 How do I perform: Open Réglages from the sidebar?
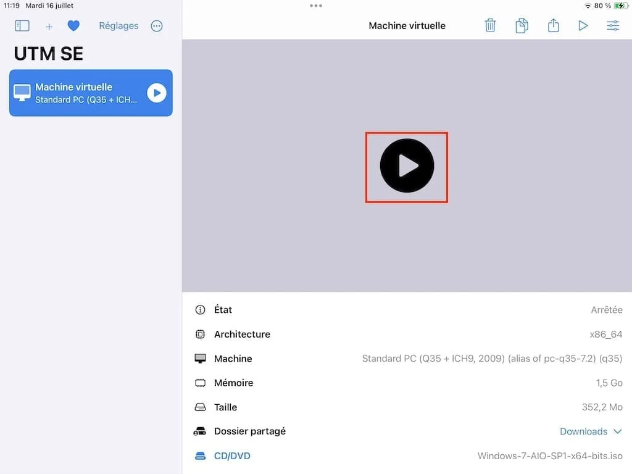coord(118,26)
